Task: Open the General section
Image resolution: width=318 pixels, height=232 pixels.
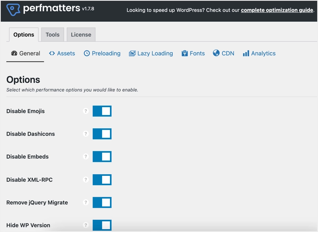Action: (x=26, y=53)
